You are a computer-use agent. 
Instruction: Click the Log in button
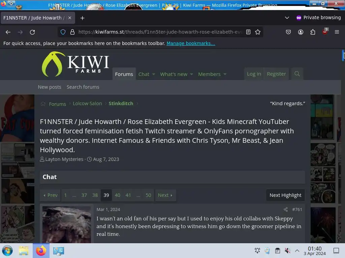[254, 74]
